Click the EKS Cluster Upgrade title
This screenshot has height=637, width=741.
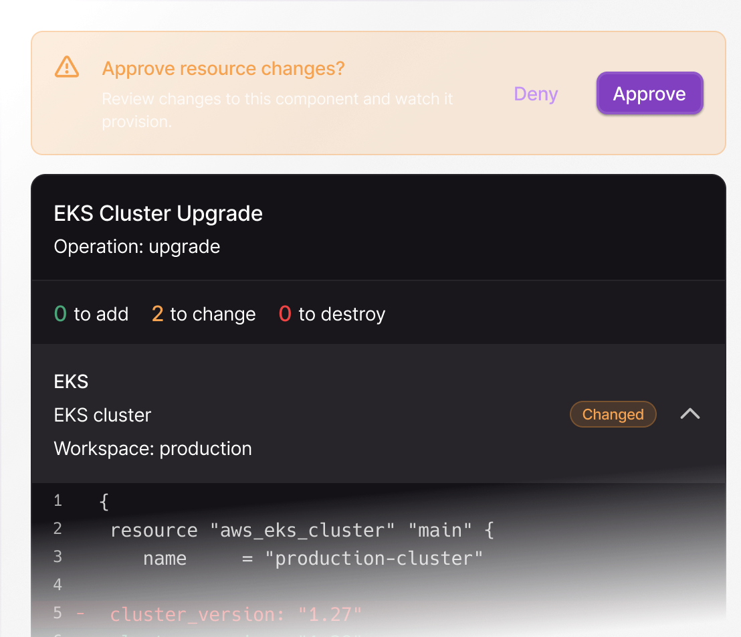158,213
